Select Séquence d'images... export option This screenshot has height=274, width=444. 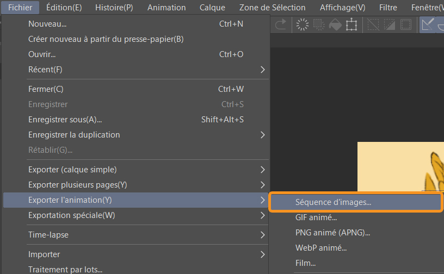pos(333,202)
